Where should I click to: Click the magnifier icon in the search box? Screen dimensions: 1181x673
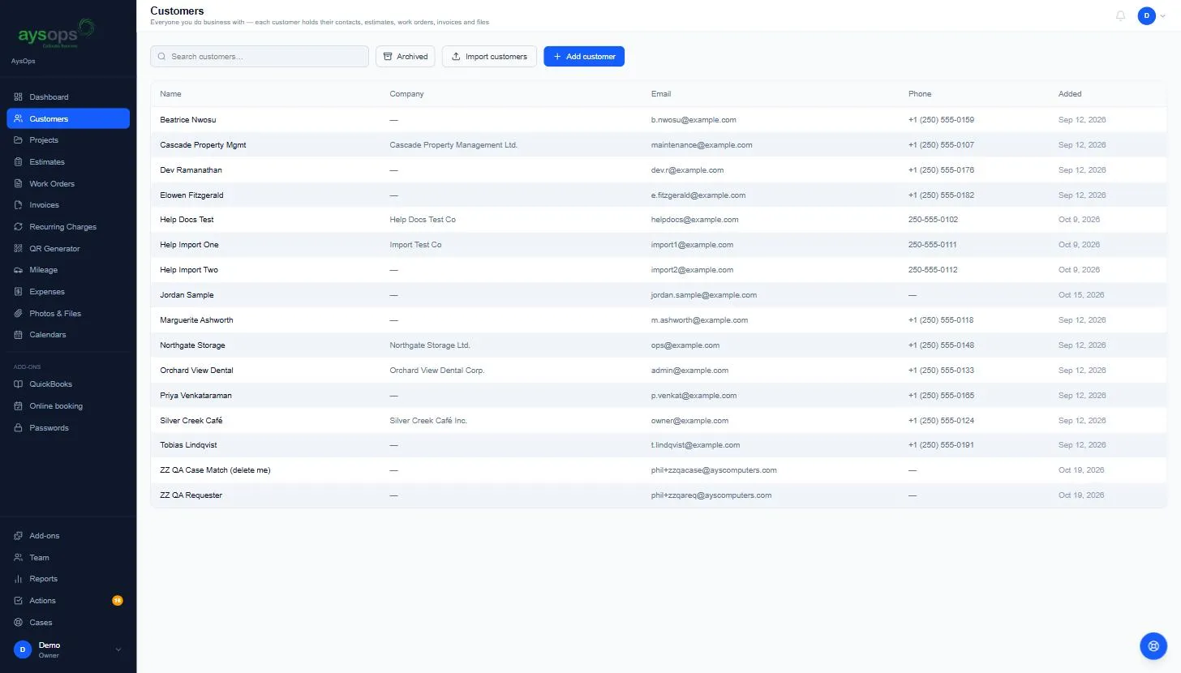[x=162, y=57]
